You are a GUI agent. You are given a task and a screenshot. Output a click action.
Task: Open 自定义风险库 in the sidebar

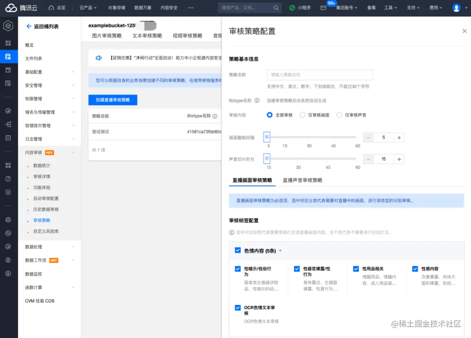tap(46, 231)
